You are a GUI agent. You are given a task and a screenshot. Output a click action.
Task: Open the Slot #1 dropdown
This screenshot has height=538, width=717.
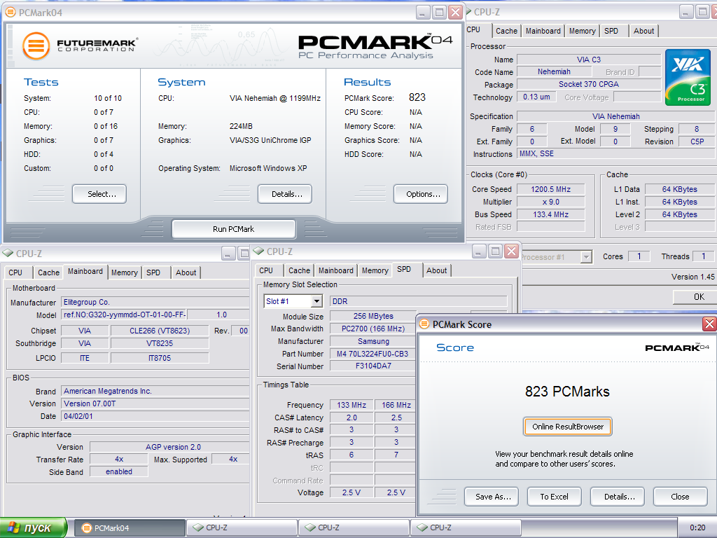(316, 301)
